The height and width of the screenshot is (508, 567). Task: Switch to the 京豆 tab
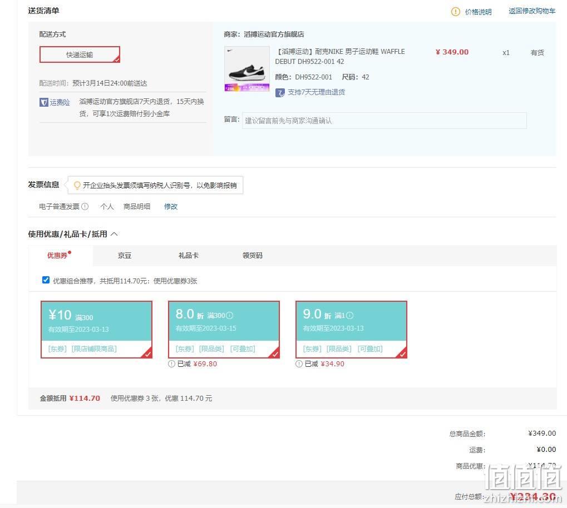coord(125,256)
